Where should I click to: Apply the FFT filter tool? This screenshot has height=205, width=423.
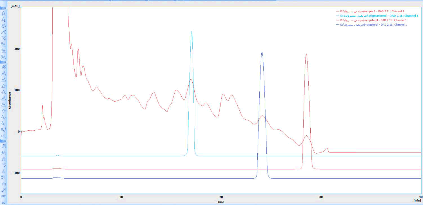(x=3, y=196)
